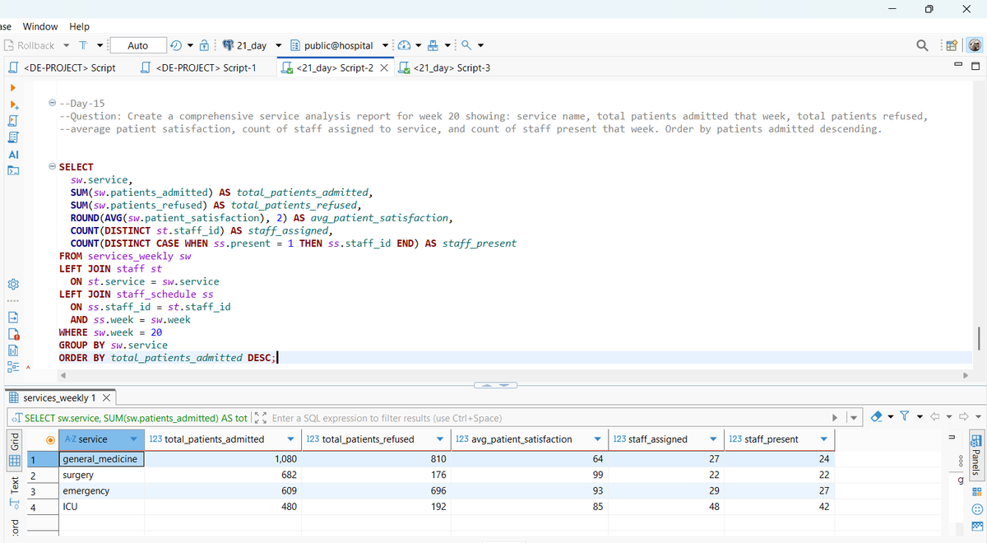Click the editor horizontal scroll left arrow

(63, 377)
